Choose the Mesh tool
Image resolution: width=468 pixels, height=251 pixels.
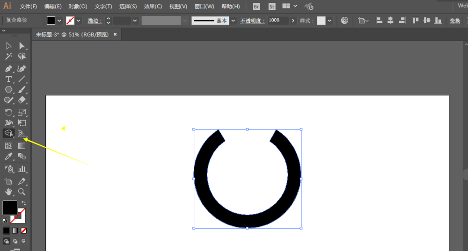8,146
